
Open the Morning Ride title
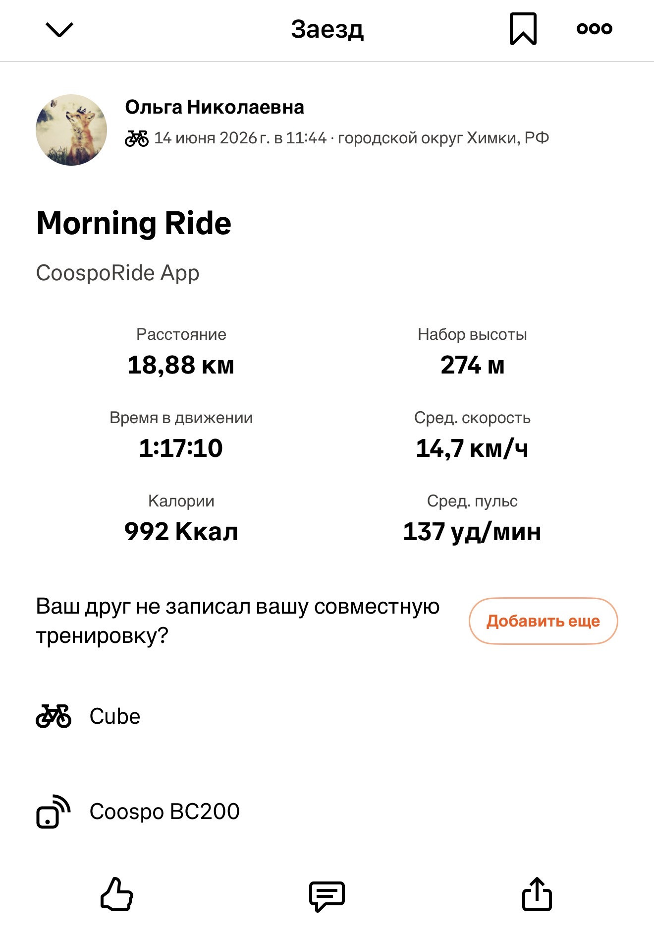134,223
